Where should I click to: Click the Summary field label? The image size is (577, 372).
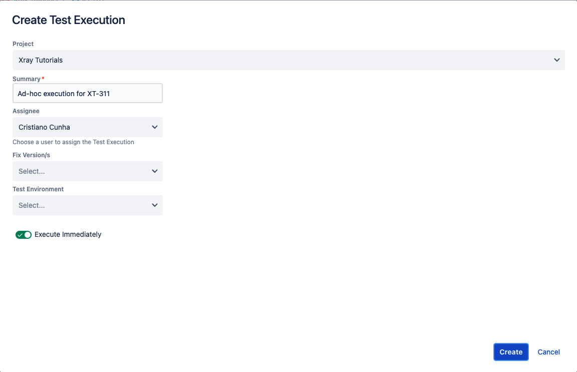click(x=27, y=79)
